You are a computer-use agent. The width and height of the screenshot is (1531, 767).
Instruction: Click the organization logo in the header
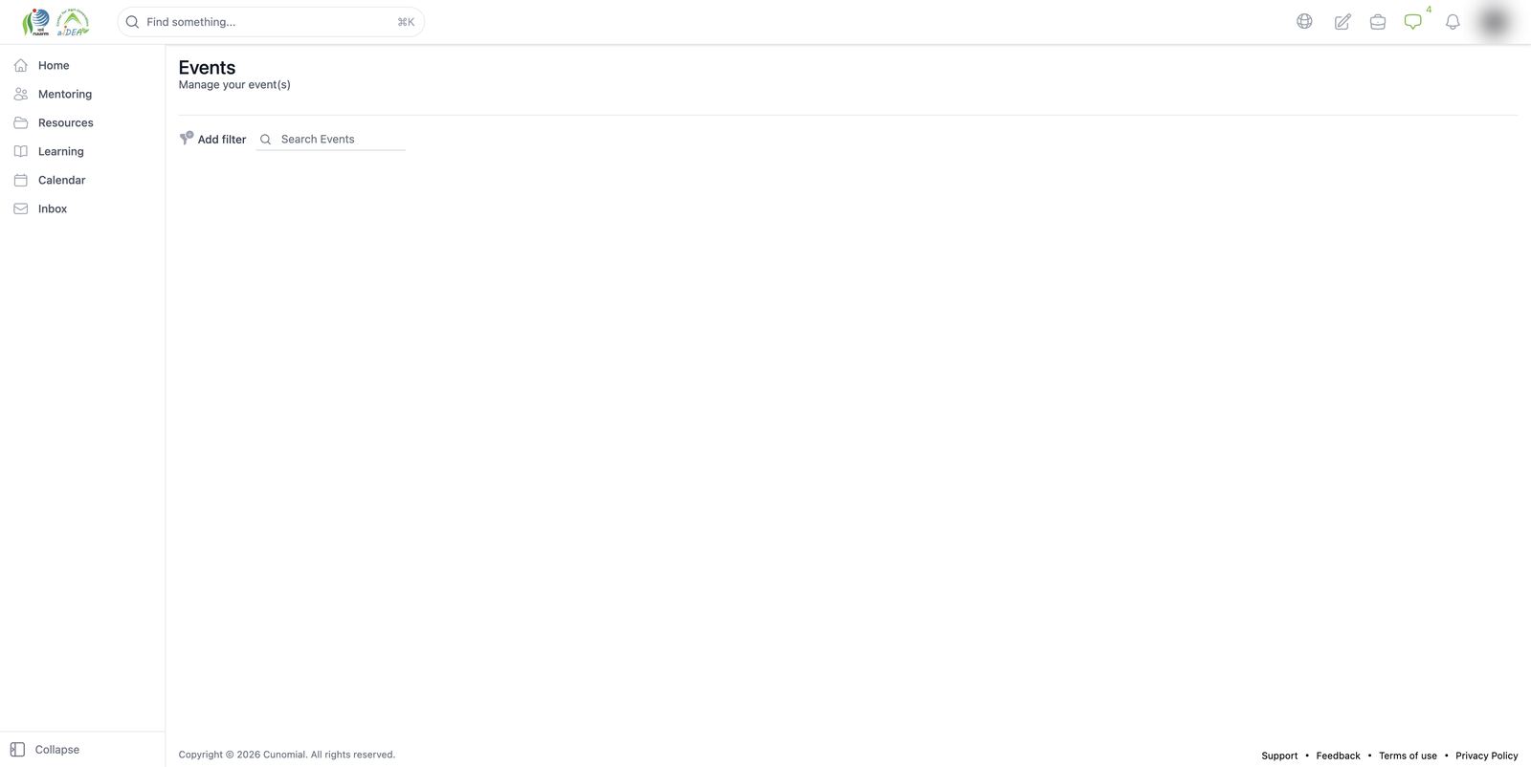[x=55, y=21]
